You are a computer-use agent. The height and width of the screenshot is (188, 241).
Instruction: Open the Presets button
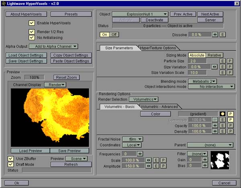pyautogui.click(x=71, y=14)
